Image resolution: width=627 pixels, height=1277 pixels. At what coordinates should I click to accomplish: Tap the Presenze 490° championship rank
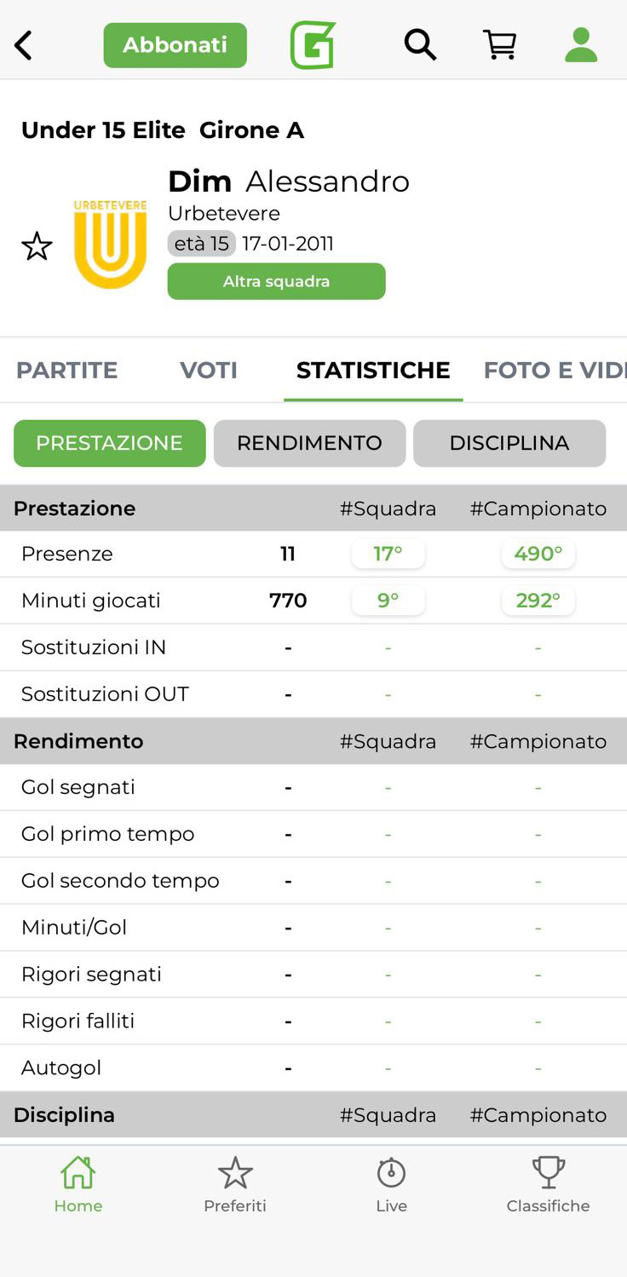[x=538, y=554]
